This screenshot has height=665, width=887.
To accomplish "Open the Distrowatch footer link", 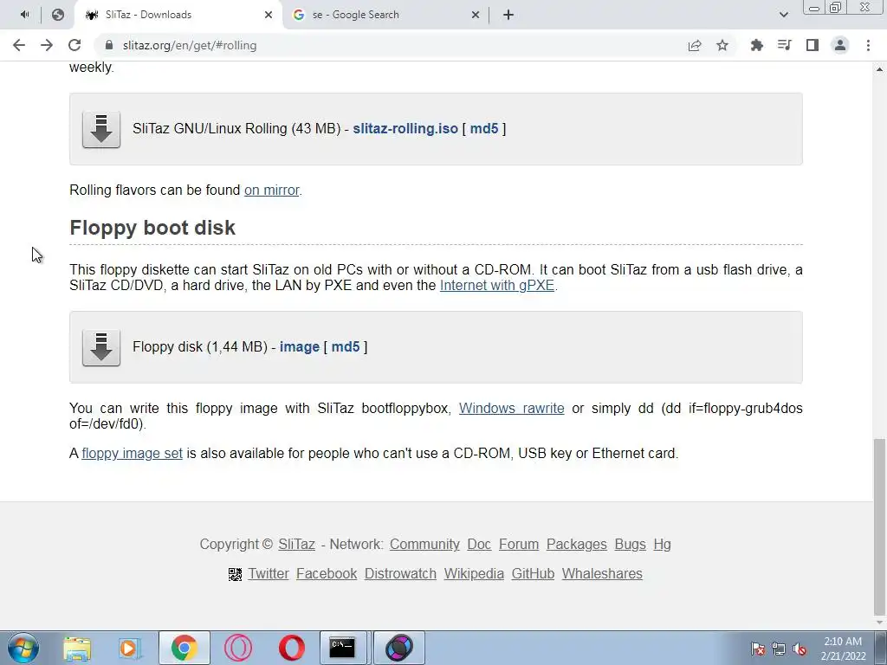I will click(400, 573).
